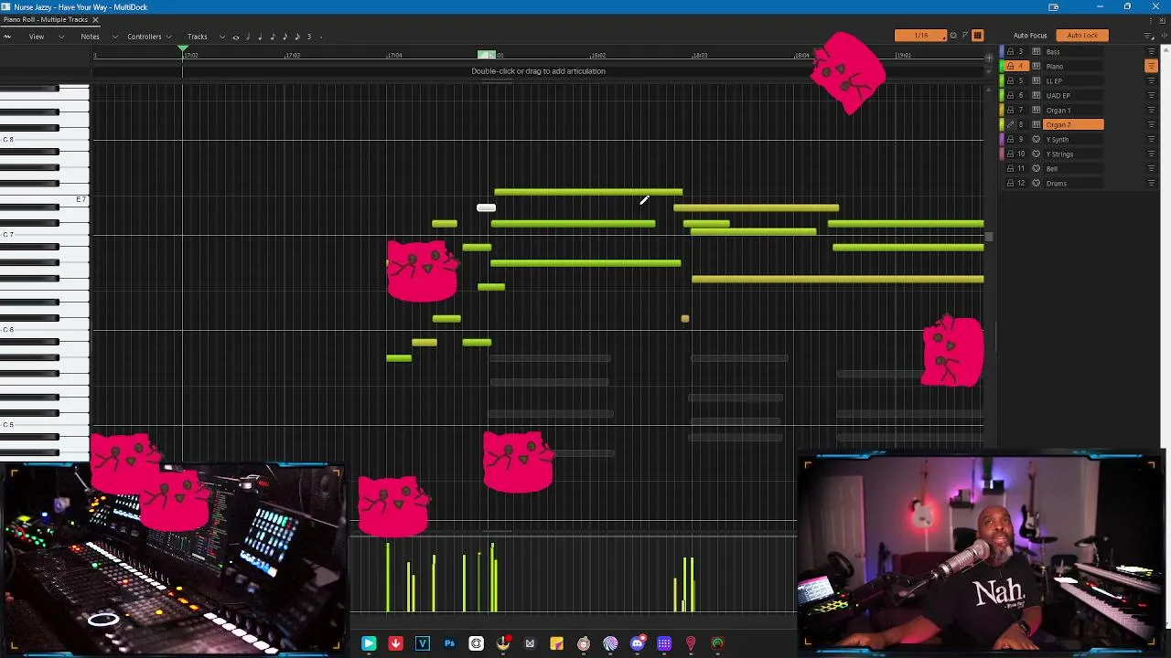
Task: Open Photoshop from the taskbar
Action: 449,644
